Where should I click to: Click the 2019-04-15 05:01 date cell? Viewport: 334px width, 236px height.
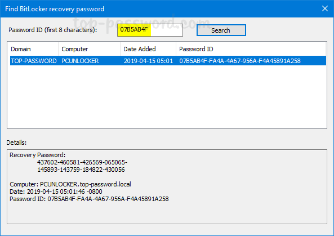[148, 61]
